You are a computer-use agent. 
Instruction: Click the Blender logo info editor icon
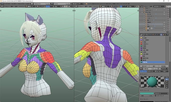point(2,4)
